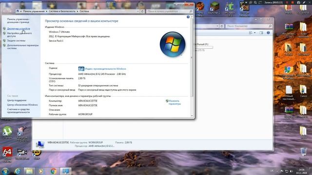The image size is (312, 175).
Task: Click Панель управления in the address breadcrumb
Action: pyautogui.click(x=34, y=11)
